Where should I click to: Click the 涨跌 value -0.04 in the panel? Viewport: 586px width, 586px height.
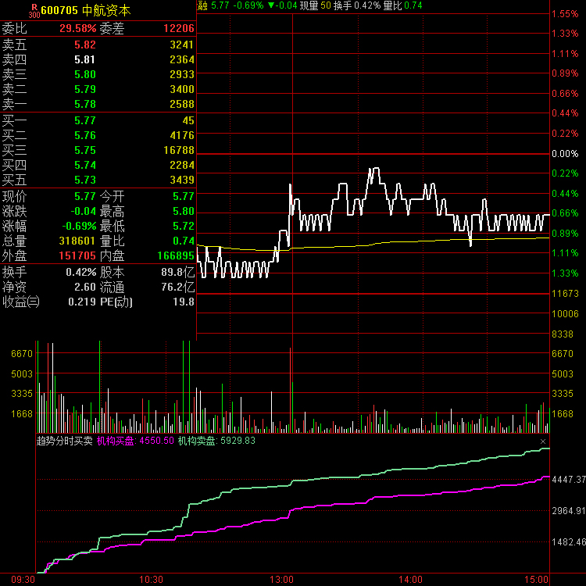tap(84, 212)
